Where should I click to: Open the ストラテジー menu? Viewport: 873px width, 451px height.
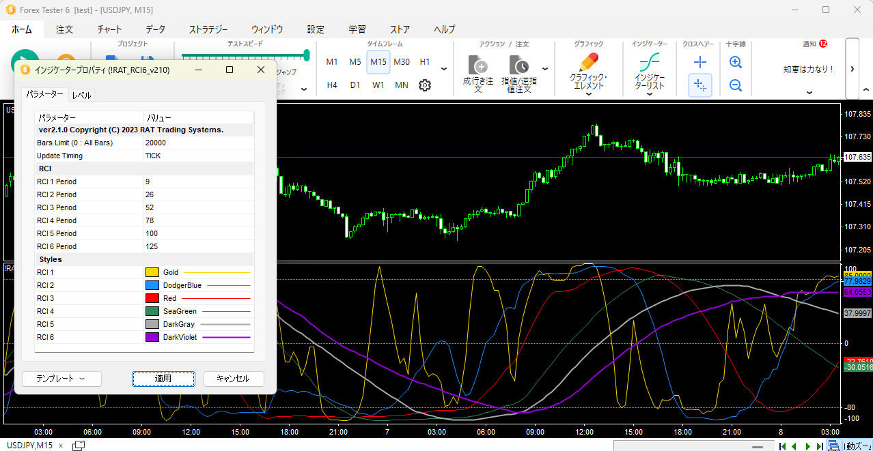point(208,29)
